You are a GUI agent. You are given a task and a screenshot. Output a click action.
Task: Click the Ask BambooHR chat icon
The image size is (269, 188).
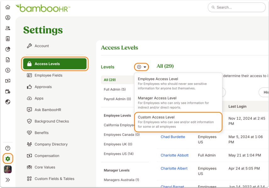click(29, 110)
